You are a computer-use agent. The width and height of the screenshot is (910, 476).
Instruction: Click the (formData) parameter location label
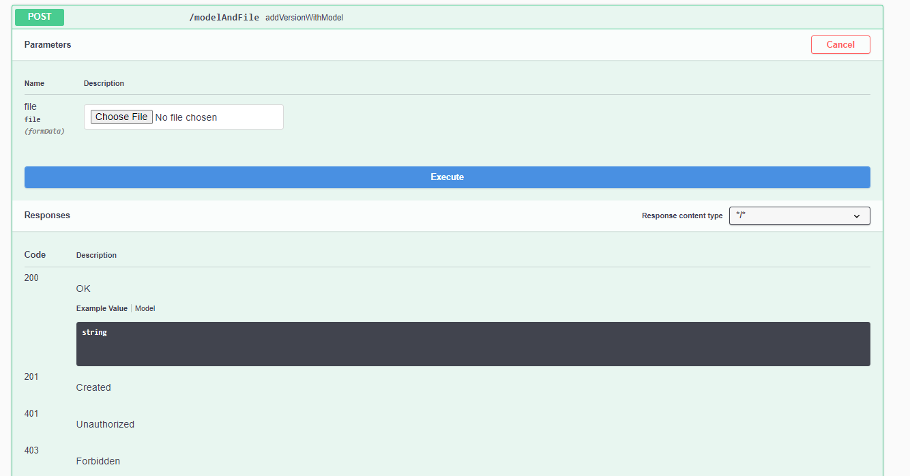[x=44, y=131]
